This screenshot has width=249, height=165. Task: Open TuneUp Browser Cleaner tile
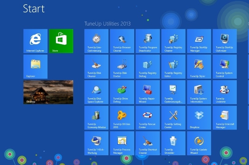(x=122, y=41)
